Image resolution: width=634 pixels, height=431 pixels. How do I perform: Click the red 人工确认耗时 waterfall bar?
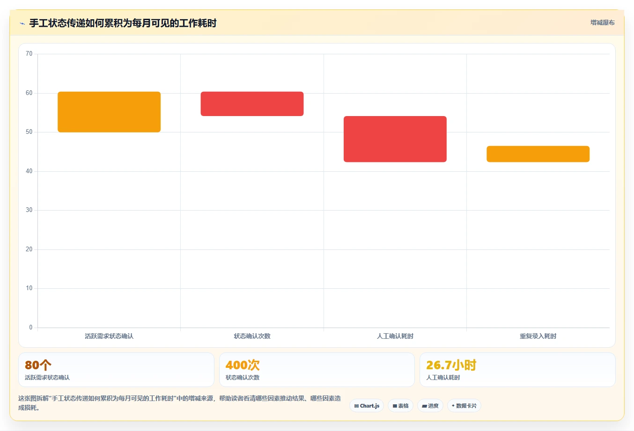pyautogui.click(x=395, y=139)
